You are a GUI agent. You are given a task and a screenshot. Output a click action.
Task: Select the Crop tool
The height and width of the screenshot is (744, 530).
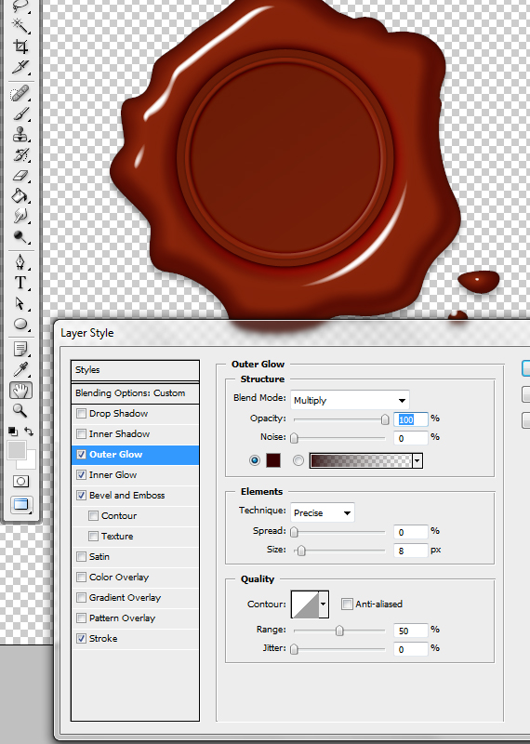[20, 46]
